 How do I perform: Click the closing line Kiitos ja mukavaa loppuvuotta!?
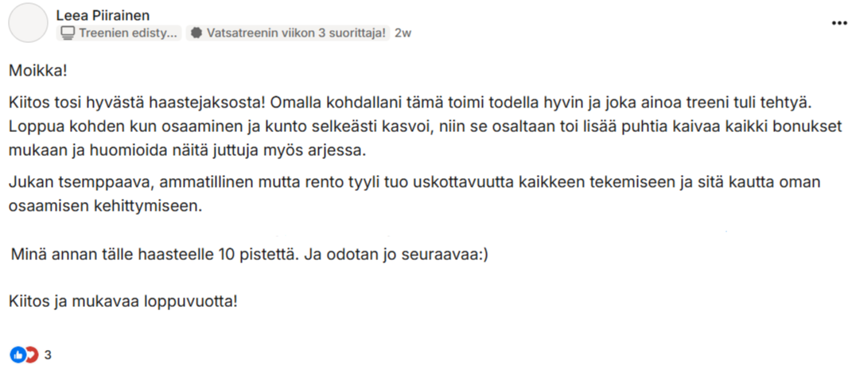(123, 301)
